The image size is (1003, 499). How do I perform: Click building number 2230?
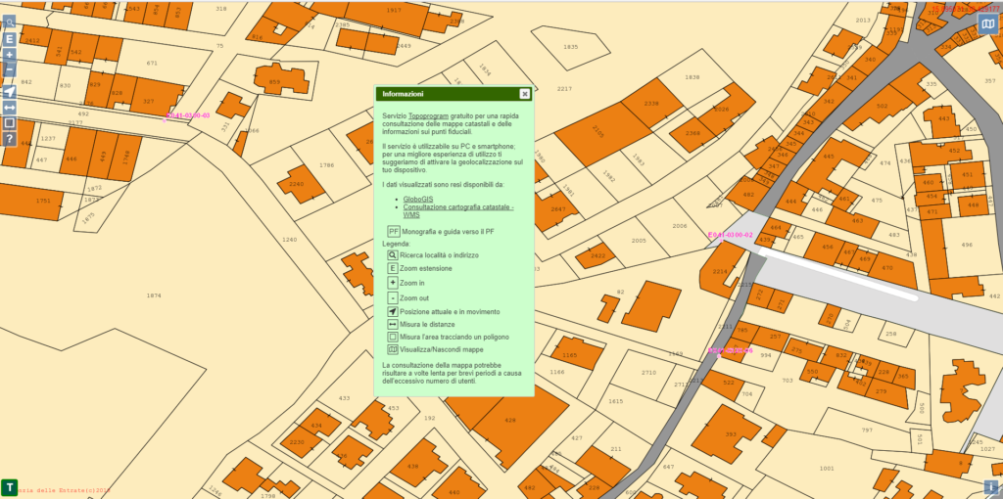(x=297, y=442)
